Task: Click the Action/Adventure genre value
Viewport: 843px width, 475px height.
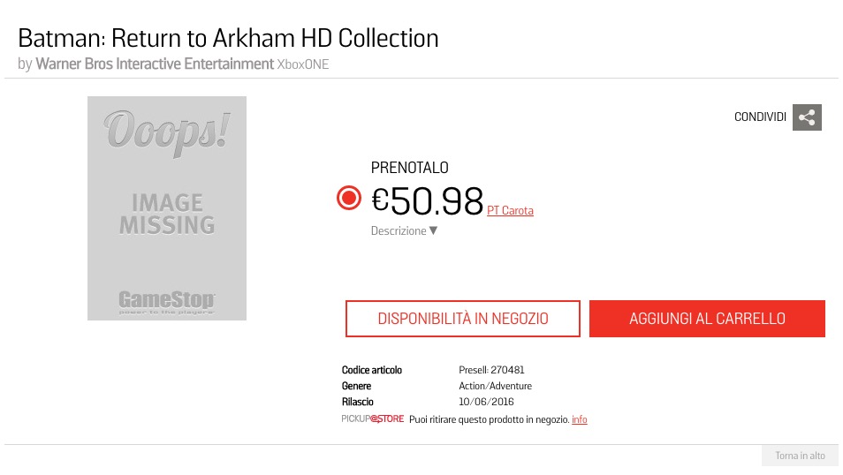Action: coord(495,386)
